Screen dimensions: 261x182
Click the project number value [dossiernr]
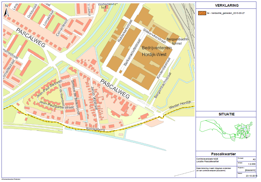coord(250,170)
